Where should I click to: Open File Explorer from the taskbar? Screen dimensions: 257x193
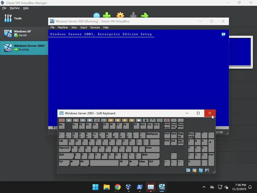pos(106,187)
